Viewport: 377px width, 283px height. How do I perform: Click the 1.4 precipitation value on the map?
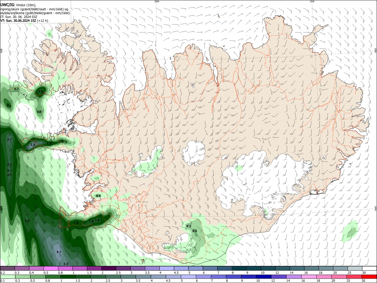(76, 223)
